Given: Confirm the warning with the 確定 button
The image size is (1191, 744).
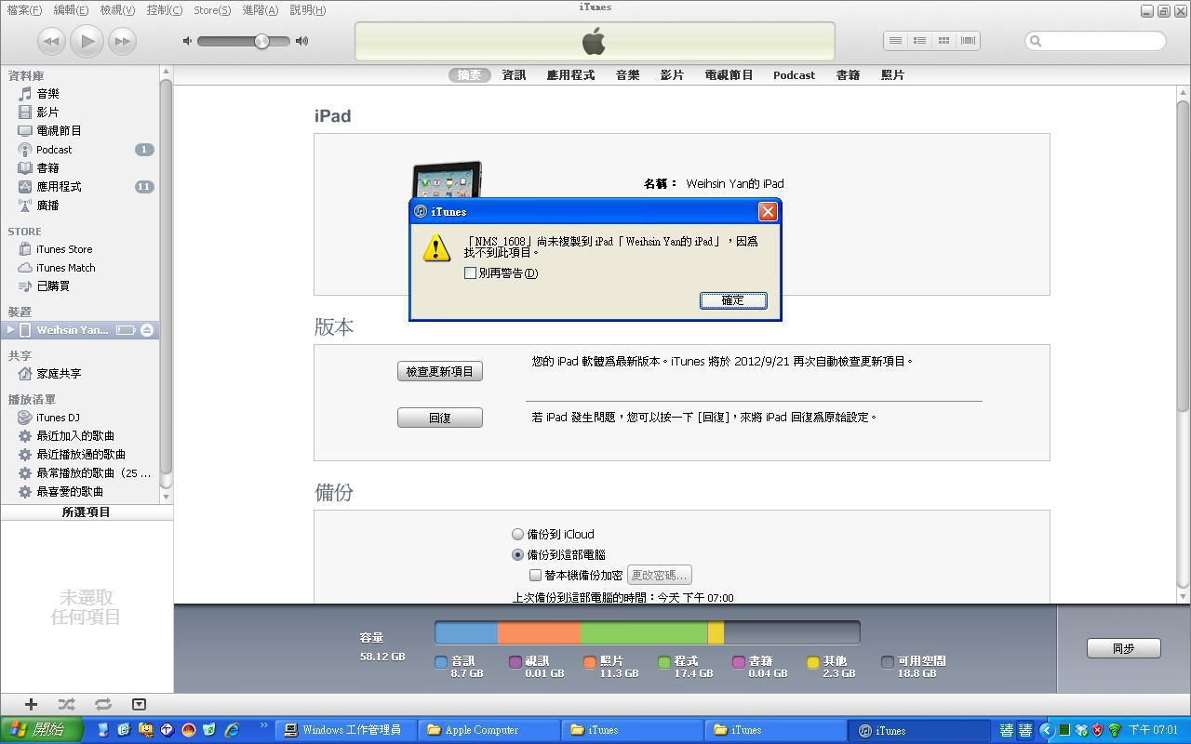Looking at the screenshot, I should click(733, 300).
